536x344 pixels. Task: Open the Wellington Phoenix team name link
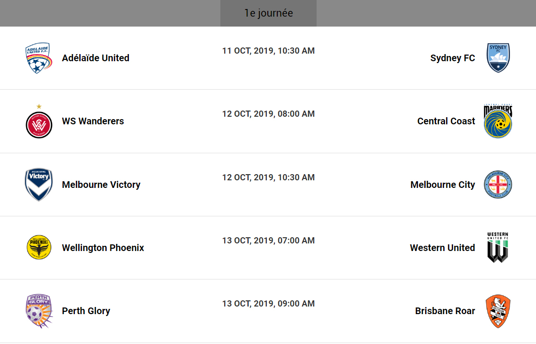click(x=103, y=248)
